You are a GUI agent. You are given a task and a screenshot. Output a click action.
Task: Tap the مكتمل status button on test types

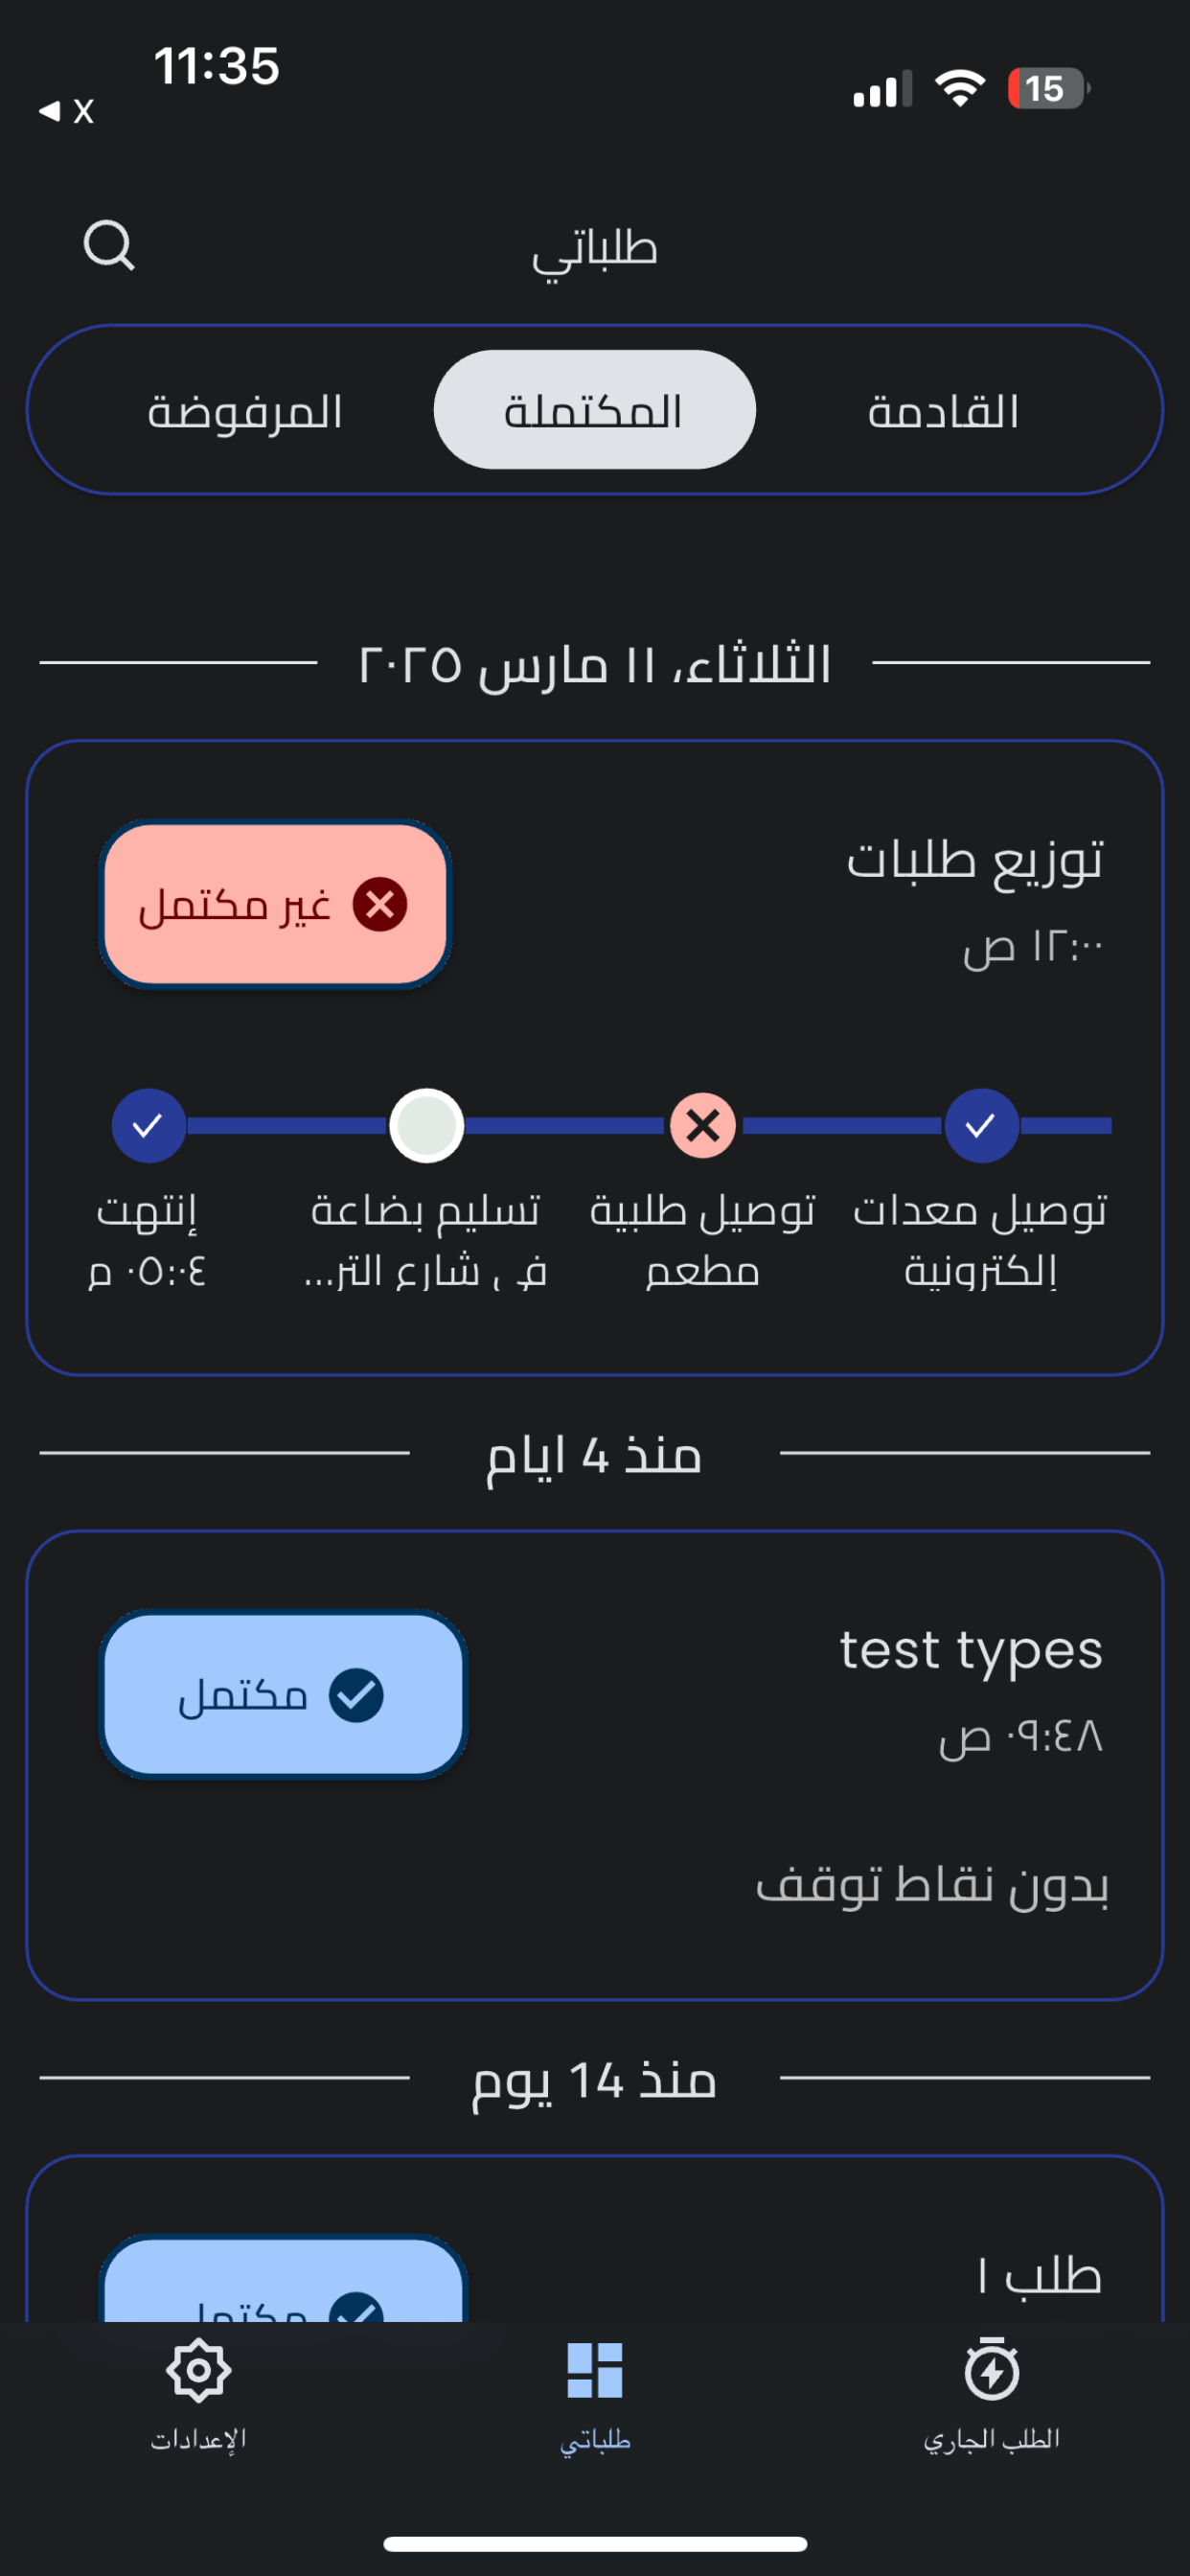(283, 1695)
